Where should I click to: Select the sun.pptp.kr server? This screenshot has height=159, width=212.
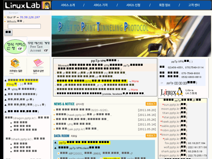pos(174,105)
